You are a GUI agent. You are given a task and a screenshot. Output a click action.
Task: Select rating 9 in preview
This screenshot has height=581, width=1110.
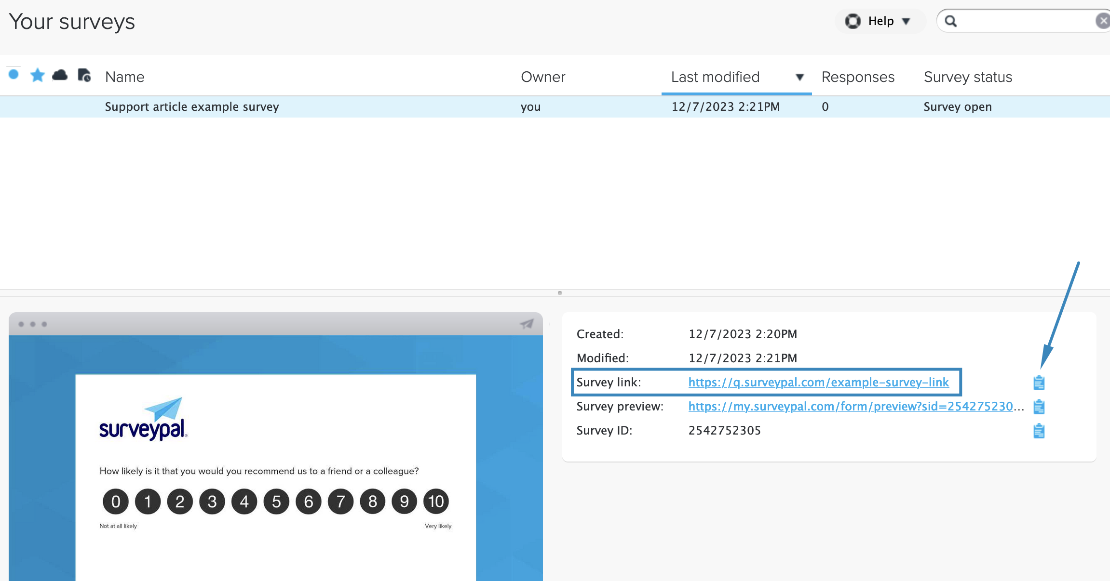tap(404, 502)
